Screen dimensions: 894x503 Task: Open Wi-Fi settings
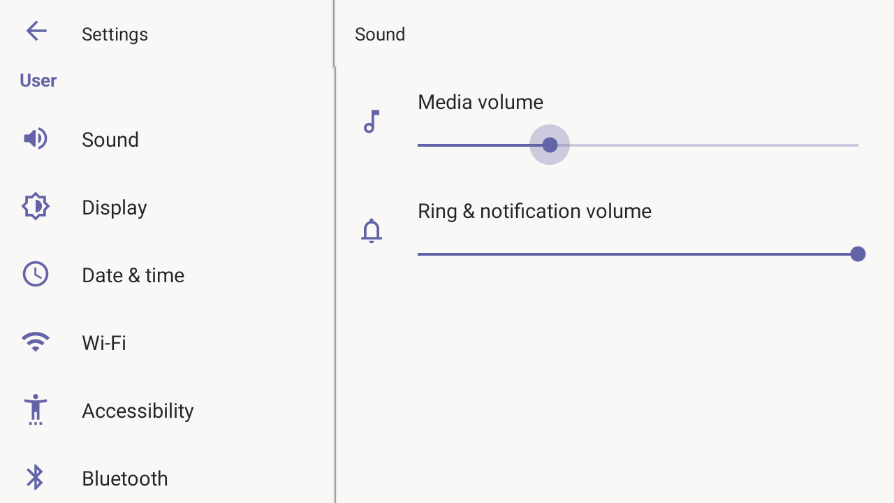pyautogui.click(x=168, y=343)
